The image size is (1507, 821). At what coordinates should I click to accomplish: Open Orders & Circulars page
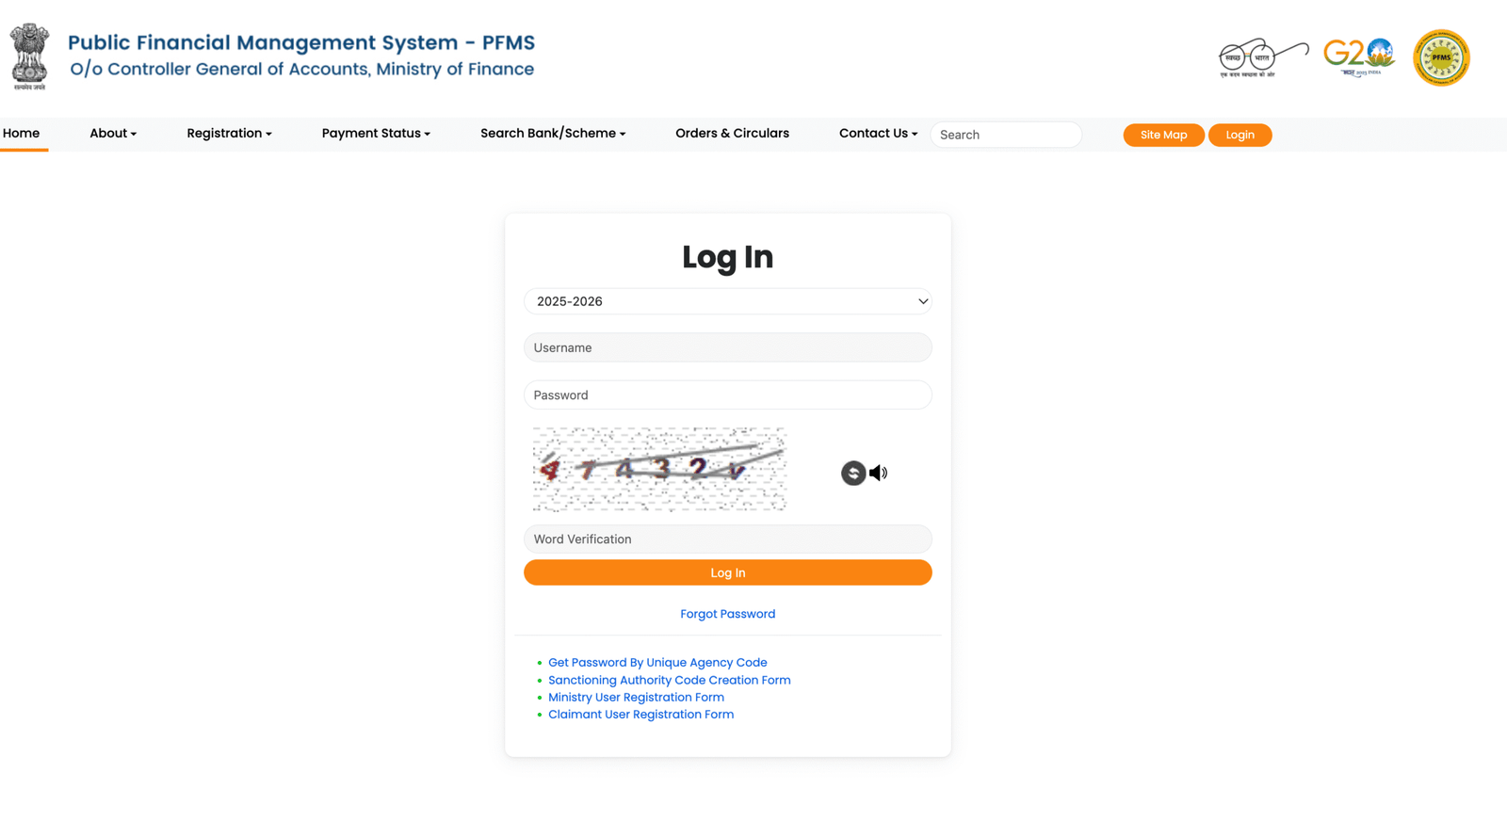(732, 133)
